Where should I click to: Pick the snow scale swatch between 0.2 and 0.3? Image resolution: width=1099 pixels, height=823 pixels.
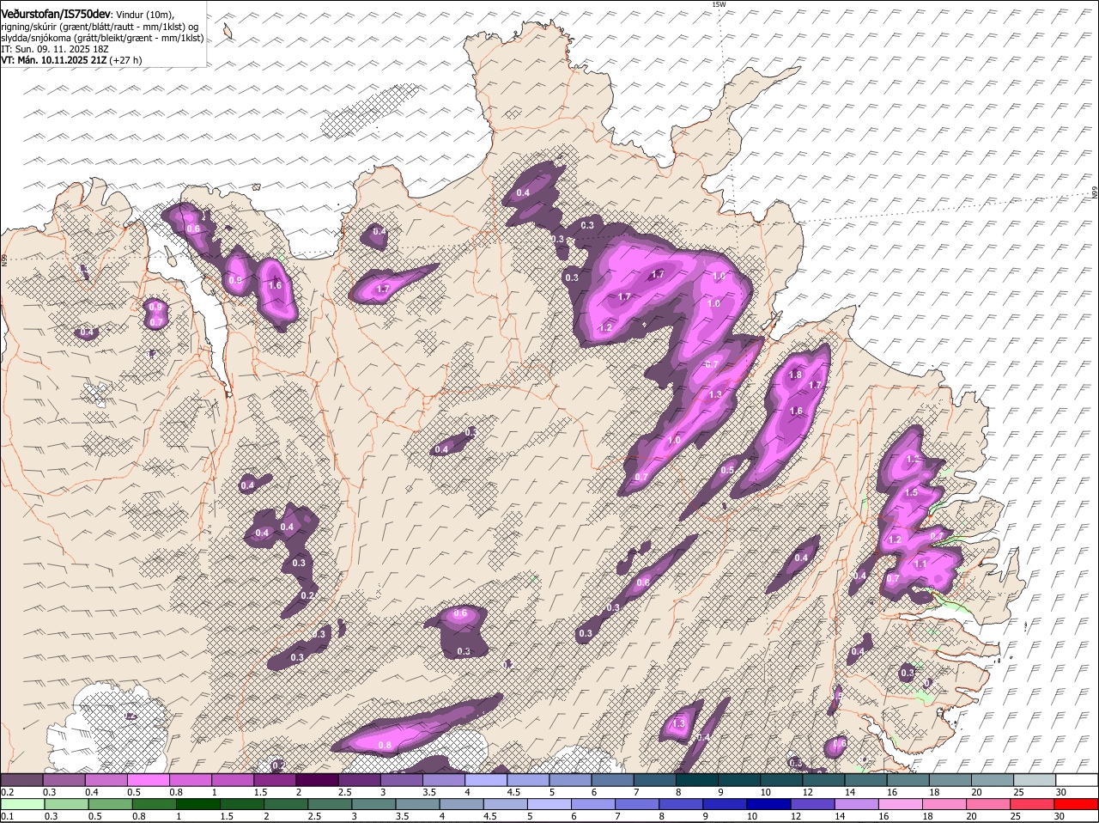[21, 779]
